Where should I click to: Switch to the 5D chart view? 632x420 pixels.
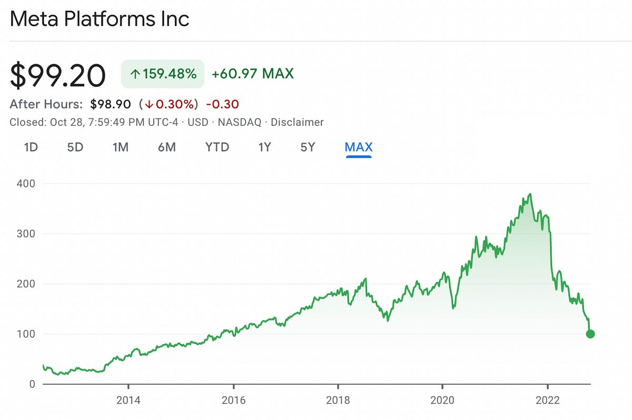click(75, 147)
